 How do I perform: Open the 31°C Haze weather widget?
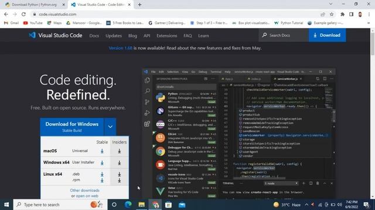tap(287, 205)
